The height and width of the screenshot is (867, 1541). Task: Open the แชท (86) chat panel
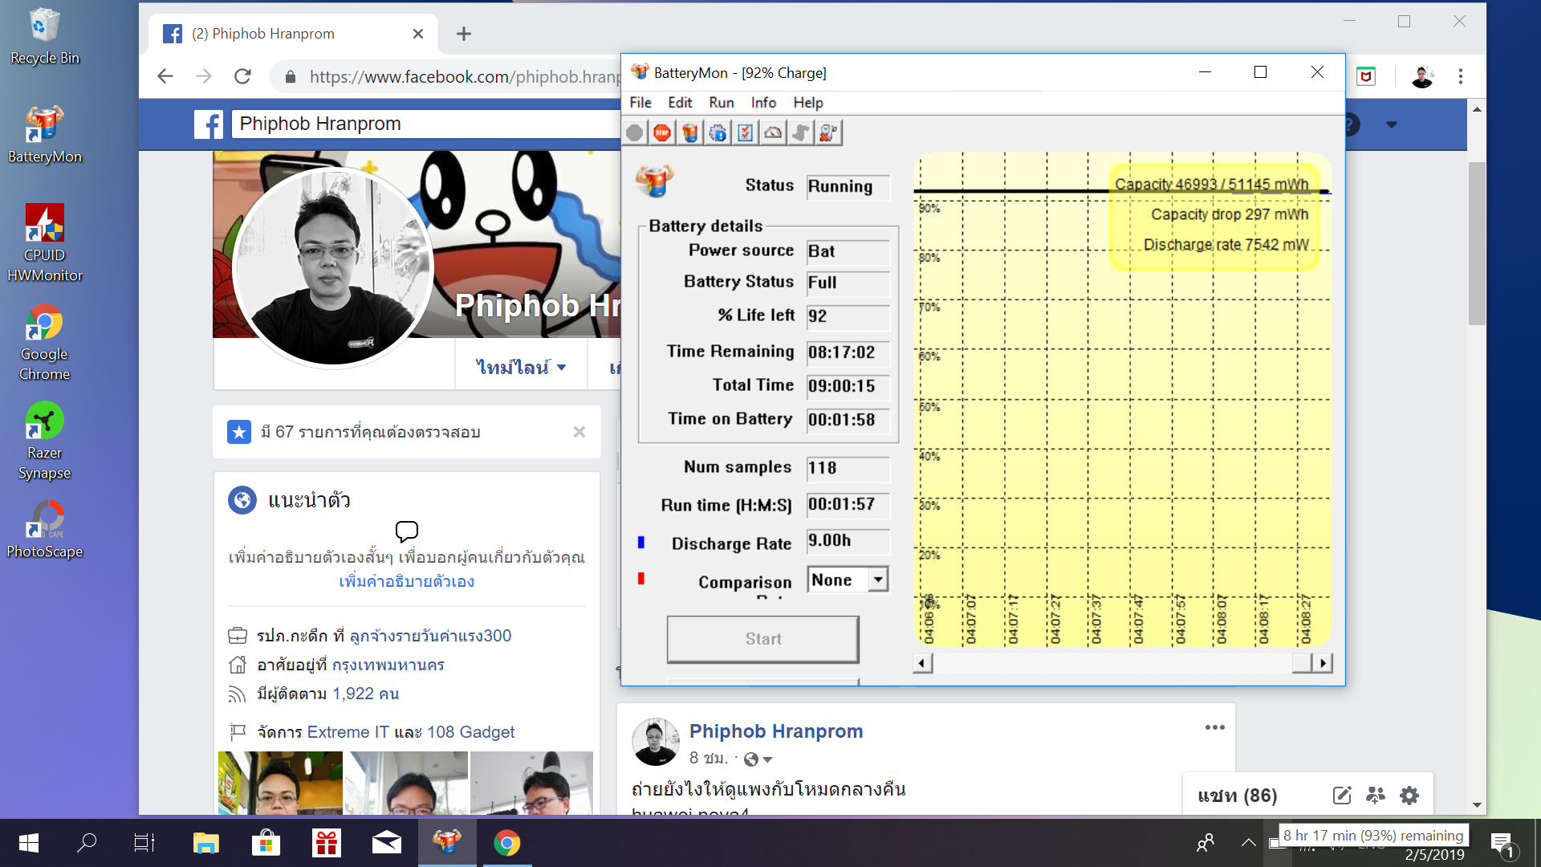tap(1238, 796)
